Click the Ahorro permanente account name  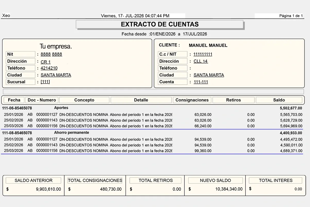tap(72, 132)
